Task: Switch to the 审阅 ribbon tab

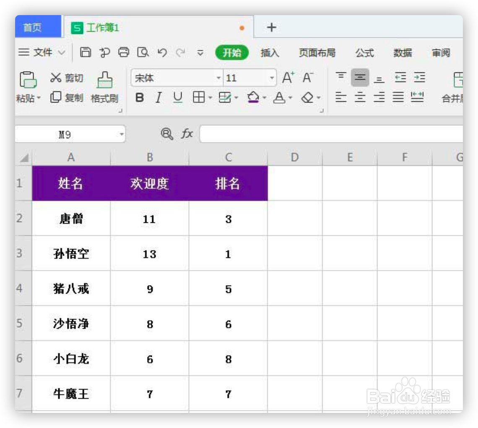Action: click(x=441, y=53)
